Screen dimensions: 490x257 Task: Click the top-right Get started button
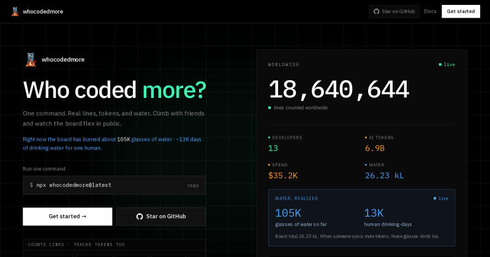(461, 11)
